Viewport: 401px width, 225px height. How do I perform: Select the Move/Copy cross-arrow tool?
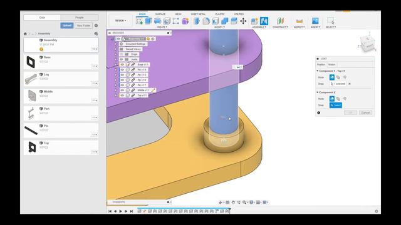(243, 21)
